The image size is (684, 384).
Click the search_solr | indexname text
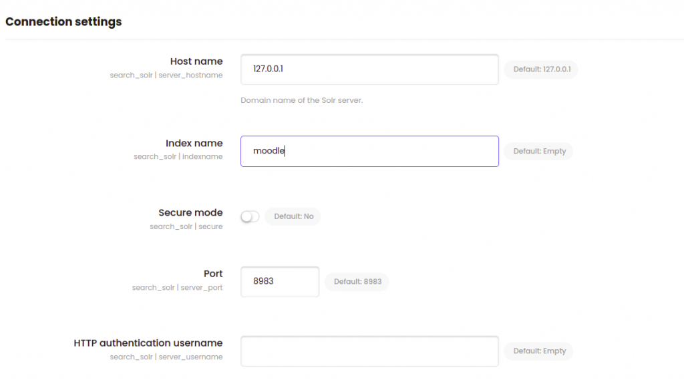pyautogui.click(x=178, y=157)
